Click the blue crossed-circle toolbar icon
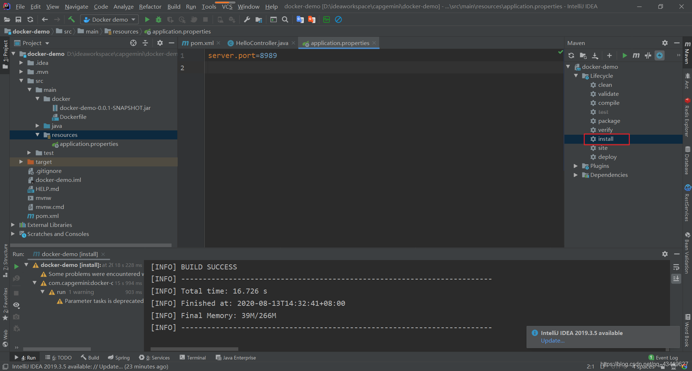This screenshot has width=692, height=371. pyautogui.click(x=338, y=19)
